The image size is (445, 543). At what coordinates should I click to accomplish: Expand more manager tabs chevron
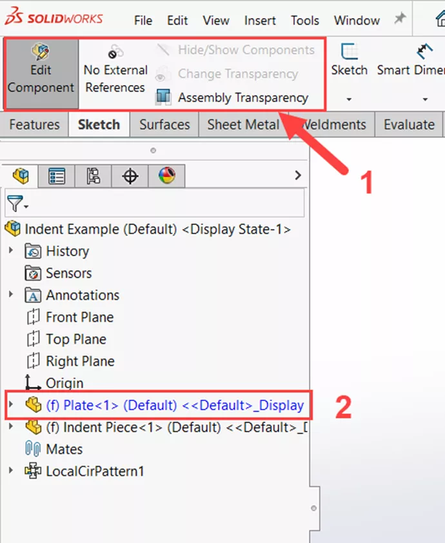click(x=298, y=175)
